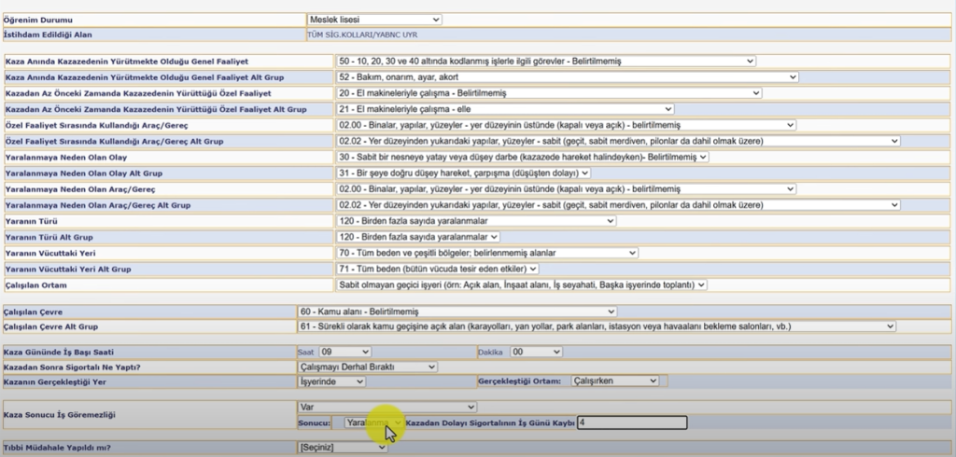This screenshot has width=956, height=457.
Task: Open Kaza Sonucu İş Göremezliği Var dropdown
Action: pos(387,407)
